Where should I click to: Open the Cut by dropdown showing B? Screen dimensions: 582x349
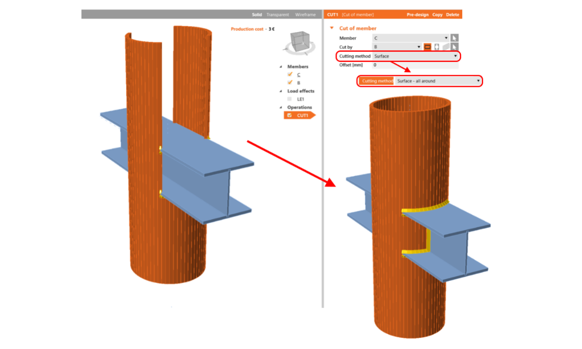click(396, 47)
